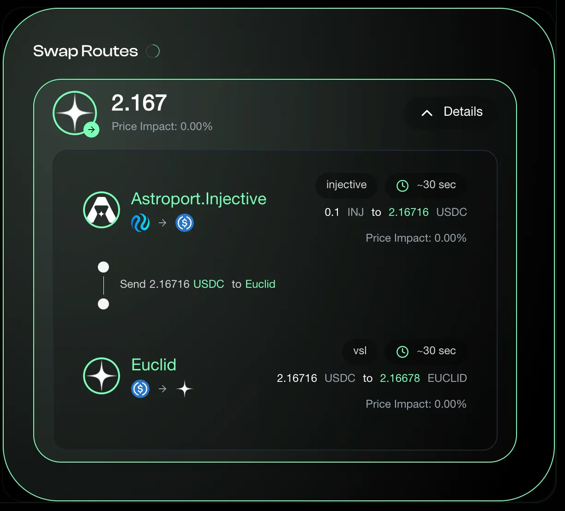Viewport: 565px width, 511px height.
Task: Click the arrow between INJ and USDC icons
Action: [x=162, y=223]
